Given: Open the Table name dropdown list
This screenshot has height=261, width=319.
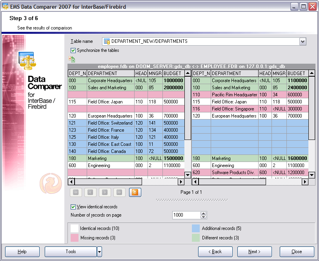Looking at the screenshot, I should (303, 42).
